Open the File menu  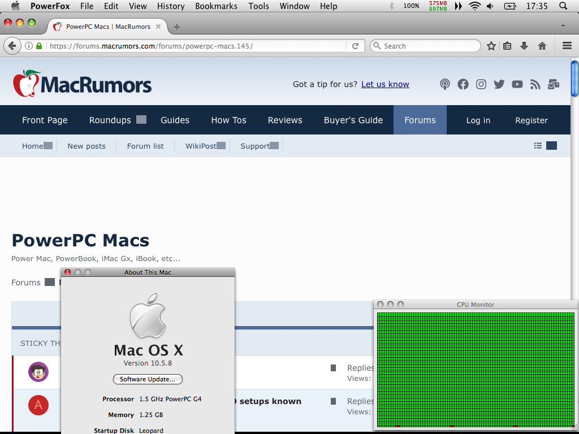87,6
